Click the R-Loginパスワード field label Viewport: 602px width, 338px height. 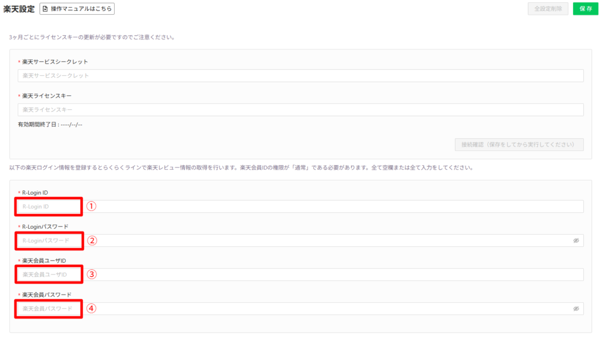click(45, 227)
